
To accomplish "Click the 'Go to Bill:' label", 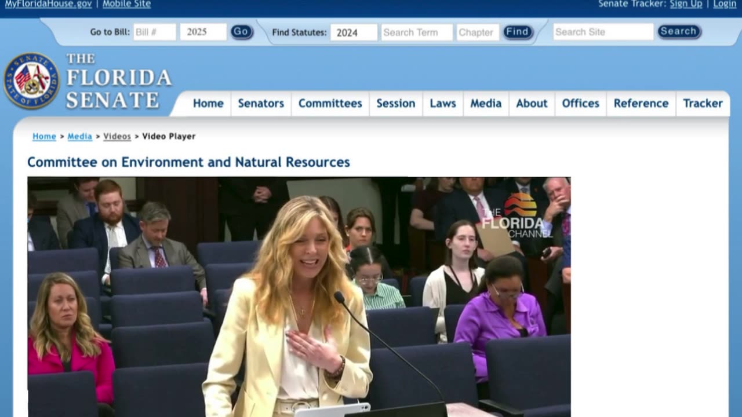I will tap(110, 32).
